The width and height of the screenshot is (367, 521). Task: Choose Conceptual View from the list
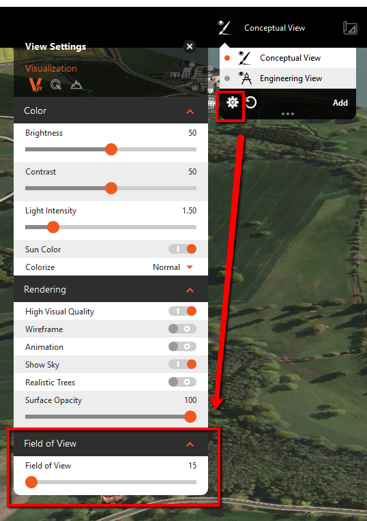pos(288,58)
